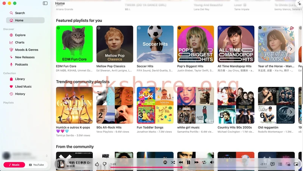Switch to the Music tab
303x171 pixels.
pyautogui.click(x=14, y=165)
